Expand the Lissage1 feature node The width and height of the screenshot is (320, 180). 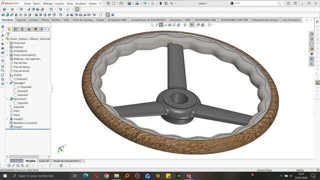[x=7, y=119]
